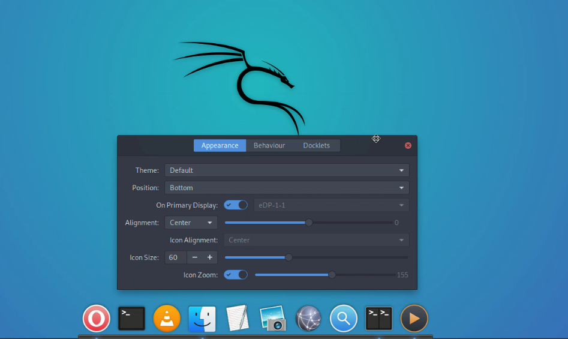This screenshot has height=339, width=568.
Task: Click the Alignment offset slider
Action: click(309, 223)
